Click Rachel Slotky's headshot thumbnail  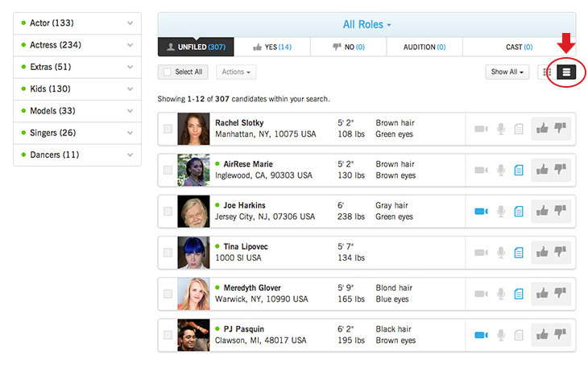(193, 129)
